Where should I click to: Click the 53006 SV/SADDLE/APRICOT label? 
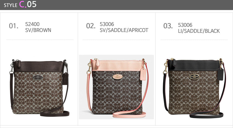(x=124, y=27)
